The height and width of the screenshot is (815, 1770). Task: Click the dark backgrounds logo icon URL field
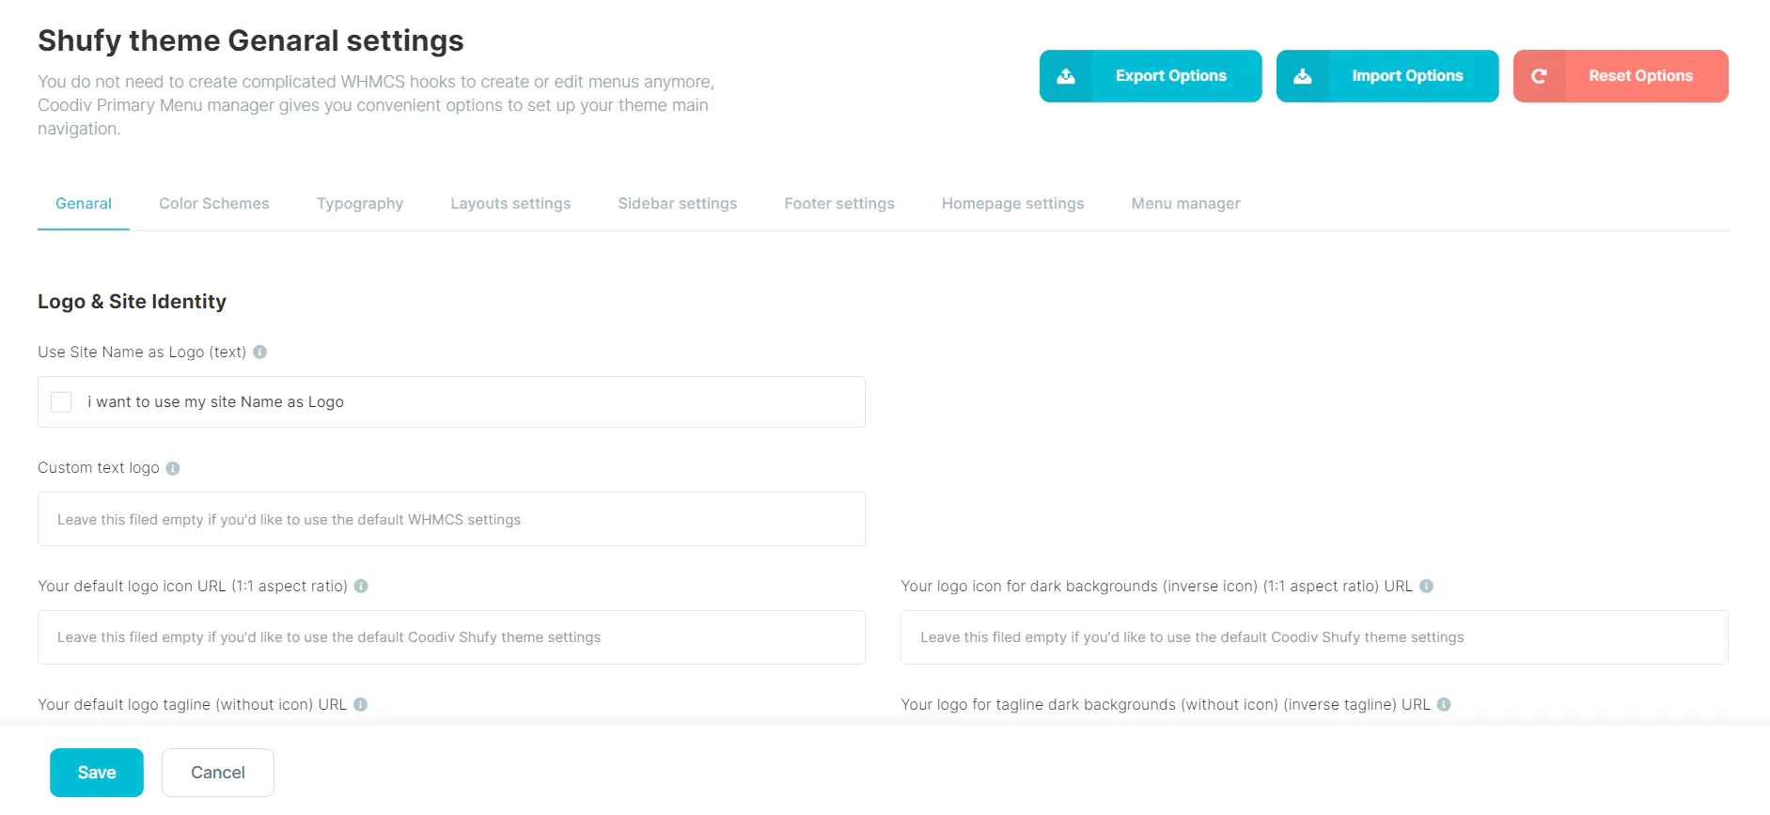coord(1313,637)
